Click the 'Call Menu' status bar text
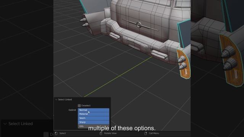The width and height of the screenshot is (244, 137). click(x=154, y=133)
